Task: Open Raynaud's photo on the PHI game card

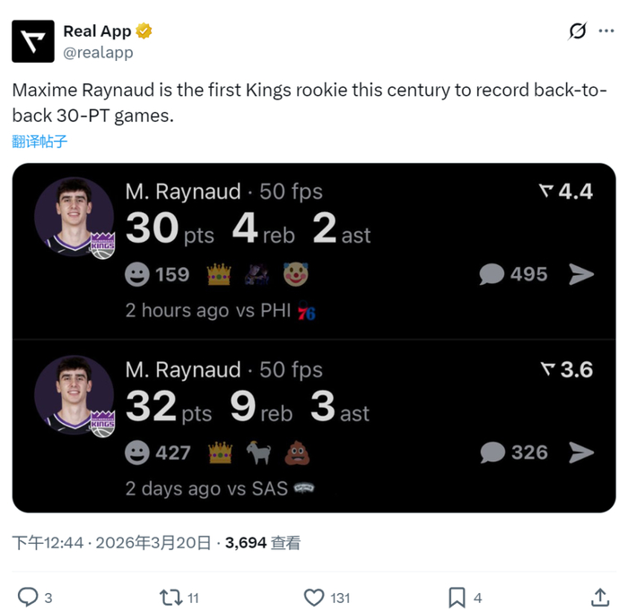Action: tap(74, 217)
